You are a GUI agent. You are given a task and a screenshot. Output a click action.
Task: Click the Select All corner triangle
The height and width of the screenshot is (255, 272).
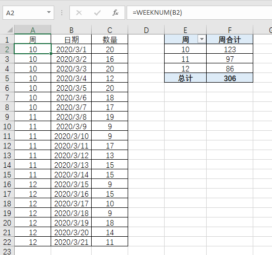(10, 30)
